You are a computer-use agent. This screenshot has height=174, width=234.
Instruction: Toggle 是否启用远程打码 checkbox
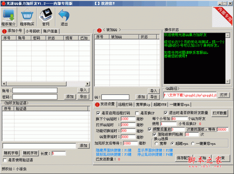(98, 113)
